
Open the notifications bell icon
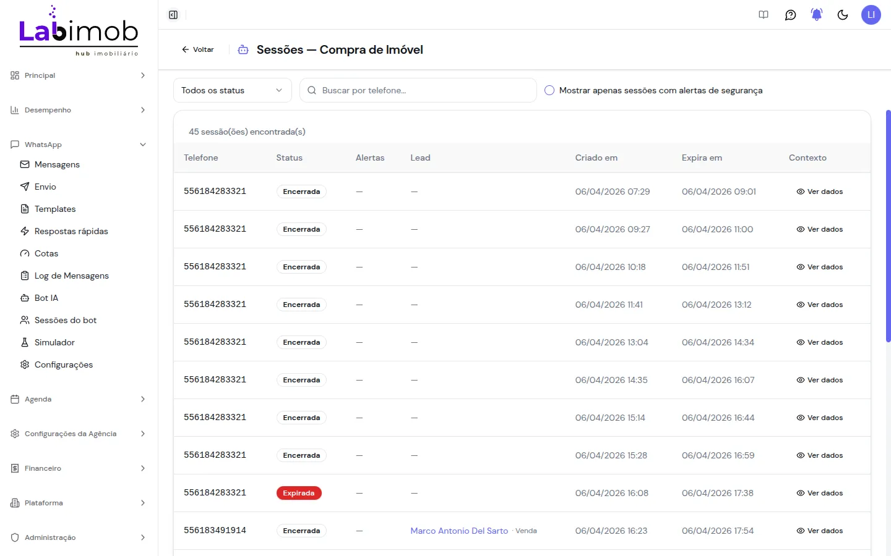[817, 15]
